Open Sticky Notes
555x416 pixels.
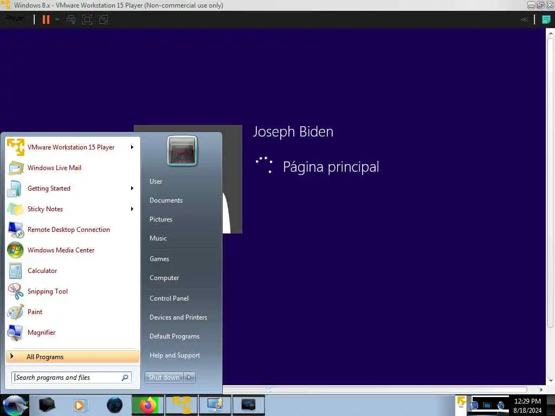67,209
